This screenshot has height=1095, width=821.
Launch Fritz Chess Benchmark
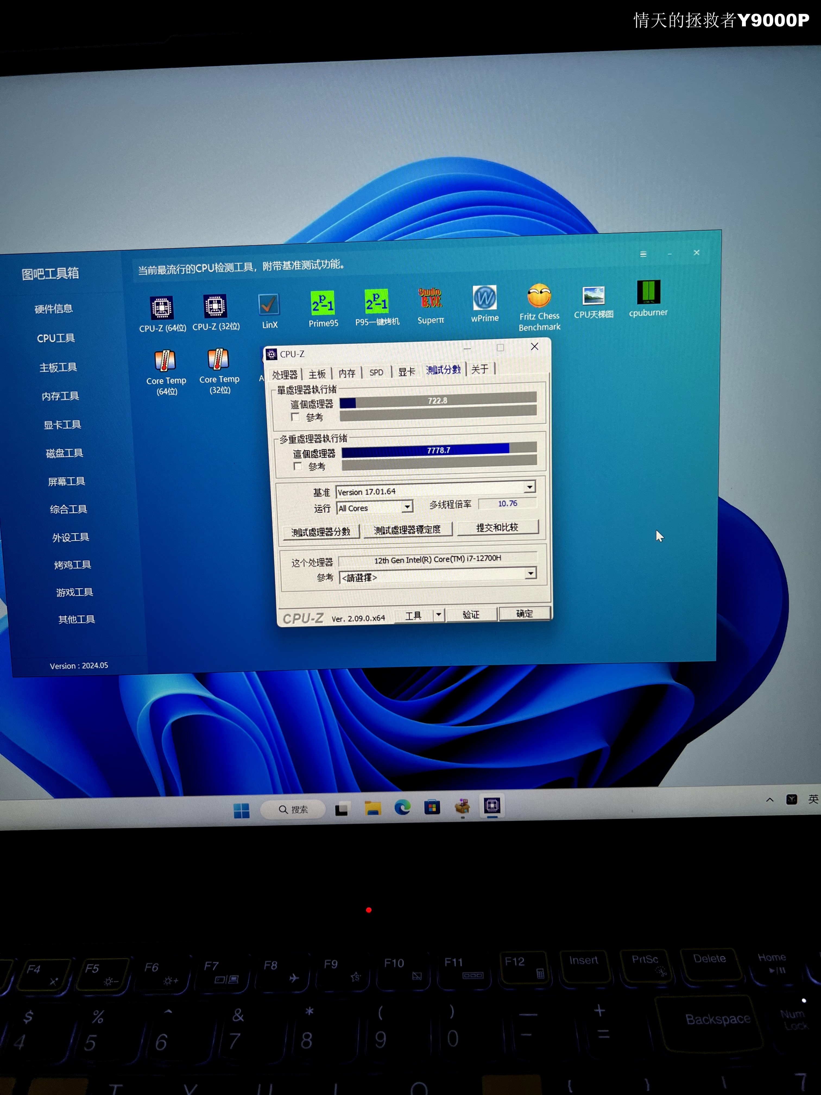tap(539, 307)
